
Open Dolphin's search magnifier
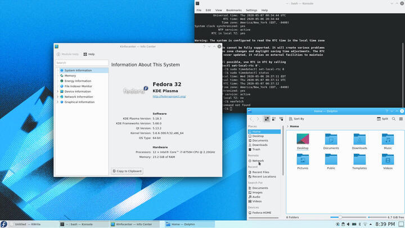tap(394, 119)
